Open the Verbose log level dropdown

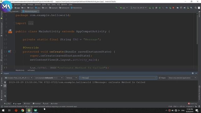(x=71, y=78)
